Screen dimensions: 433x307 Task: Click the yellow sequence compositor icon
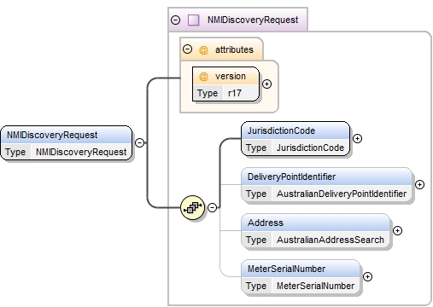[193, 208]
